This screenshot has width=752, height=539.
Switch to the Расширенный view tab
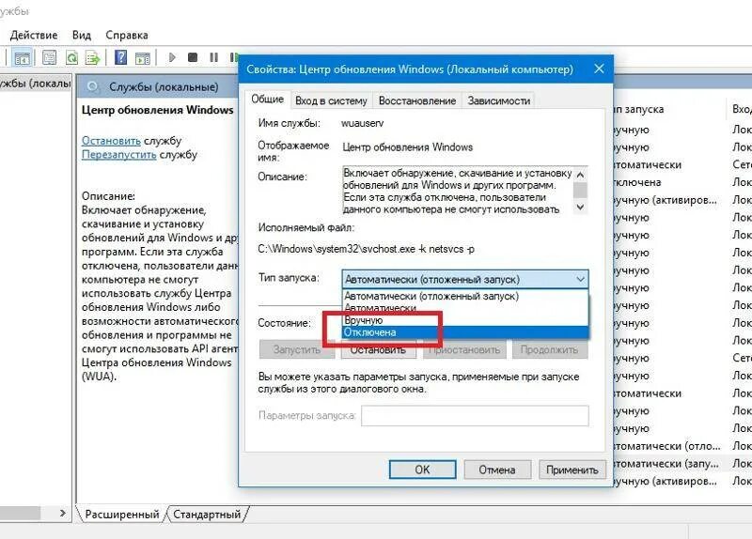tap(122, 514)
